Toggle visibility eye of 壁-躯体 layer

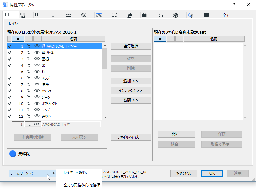point(37,52)
